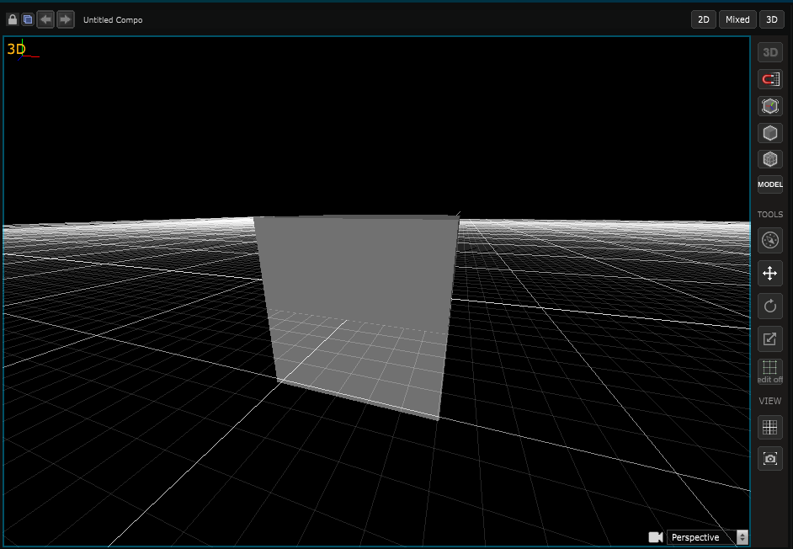Screen dimensions: 793x549
Task: Click the Untitled Compo title
Action: point(113,19)
